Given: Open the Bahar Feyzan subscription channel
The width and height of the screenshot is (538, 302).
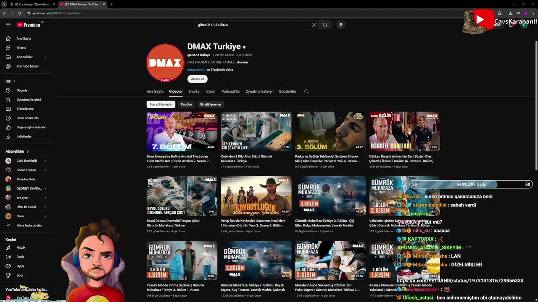Looking at the screenshot, I should (26, 170).
